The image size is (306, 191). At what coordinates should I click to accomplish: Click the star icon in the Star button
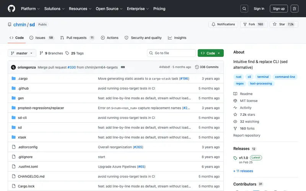tap(275, 24)
